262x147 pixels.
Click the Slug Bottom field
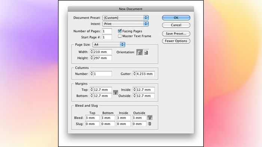pyautogui.click(x=108, y=124)
